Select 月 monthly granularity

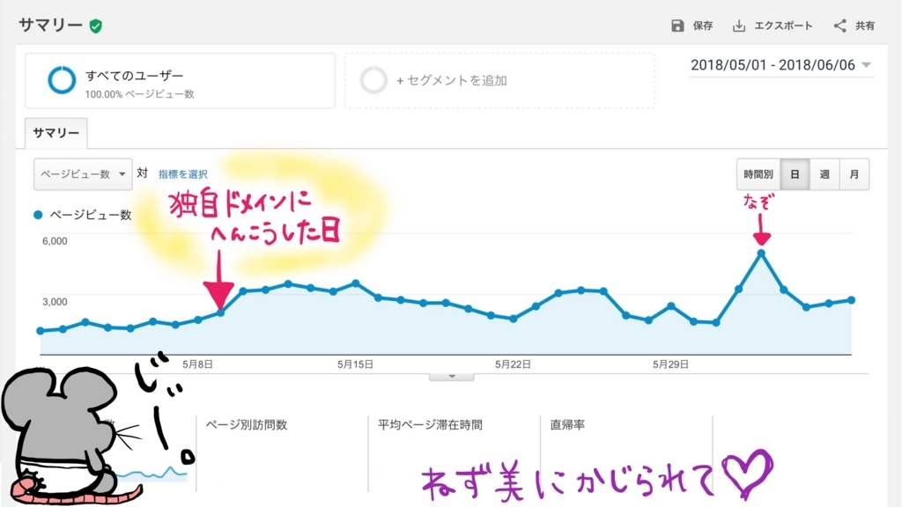pos(854,174)
